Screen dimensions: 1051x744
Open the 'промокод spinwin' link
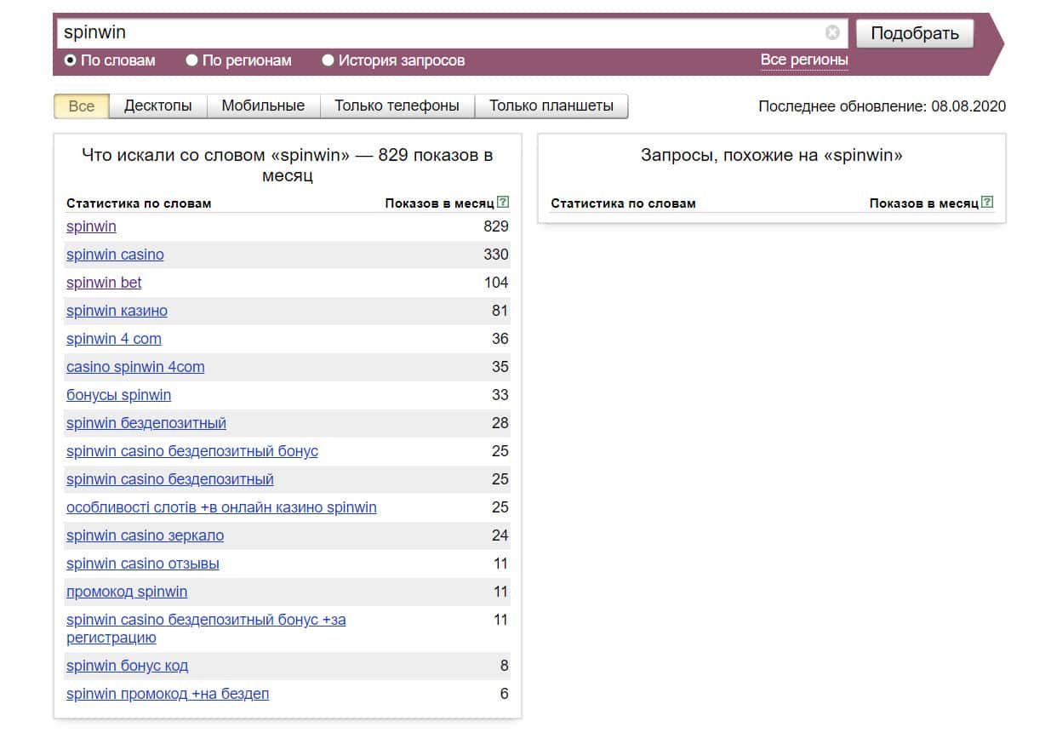[127, 592]
